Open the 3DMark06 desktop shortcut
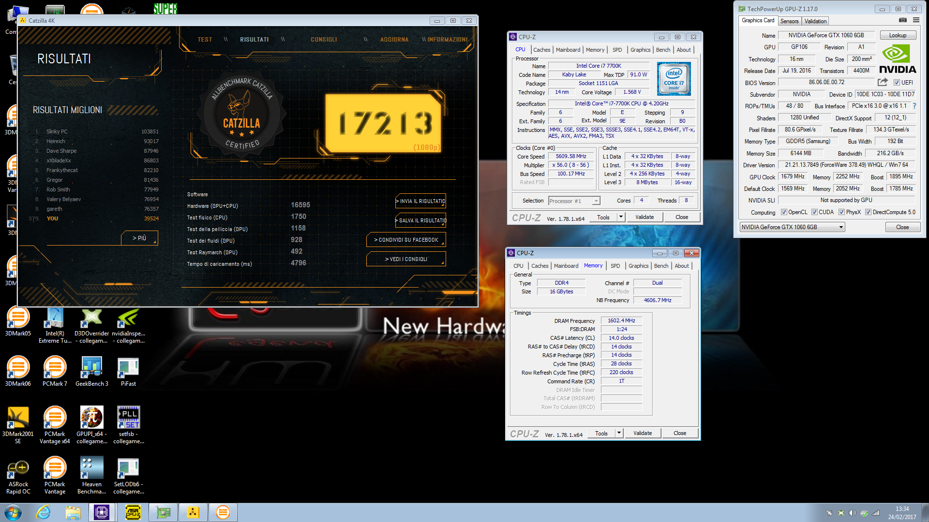929x522 pixels. (18, 372)
